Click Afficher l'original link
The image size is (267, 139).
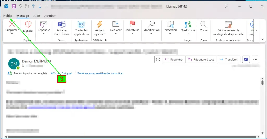pos(62,73)
